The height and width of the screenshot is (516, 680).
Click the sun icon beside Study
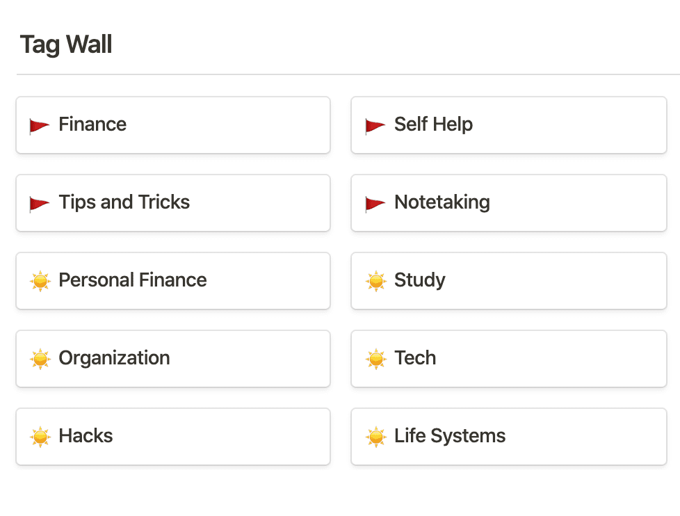376,281
